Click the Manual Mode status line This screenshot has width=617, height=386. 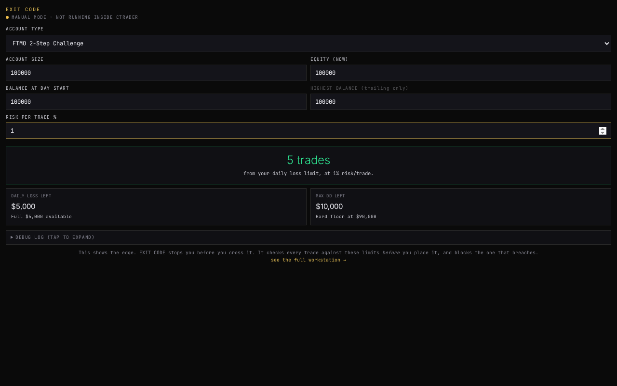coord(75,17)
